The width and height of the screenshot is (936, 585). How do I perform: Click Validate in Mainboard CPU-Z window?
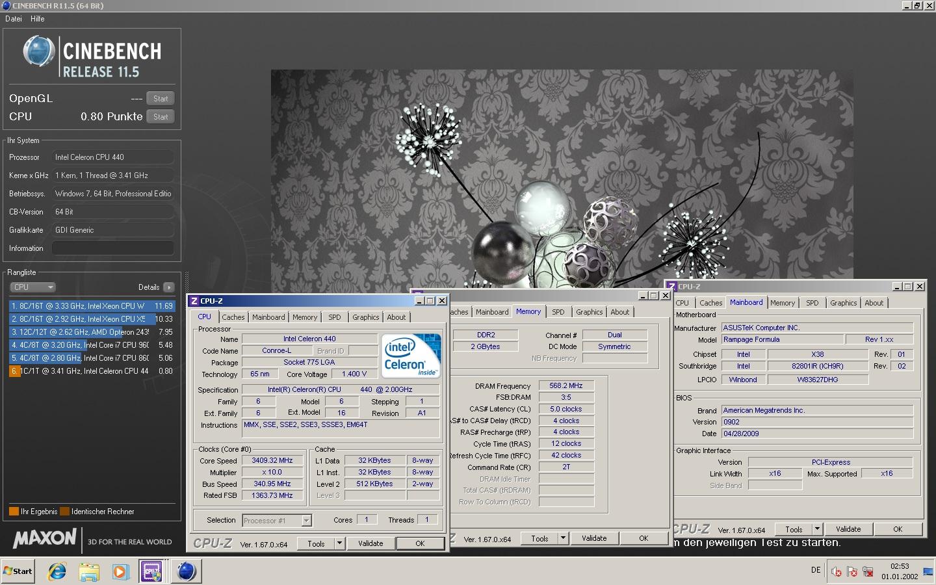click(x=848, y=530)
